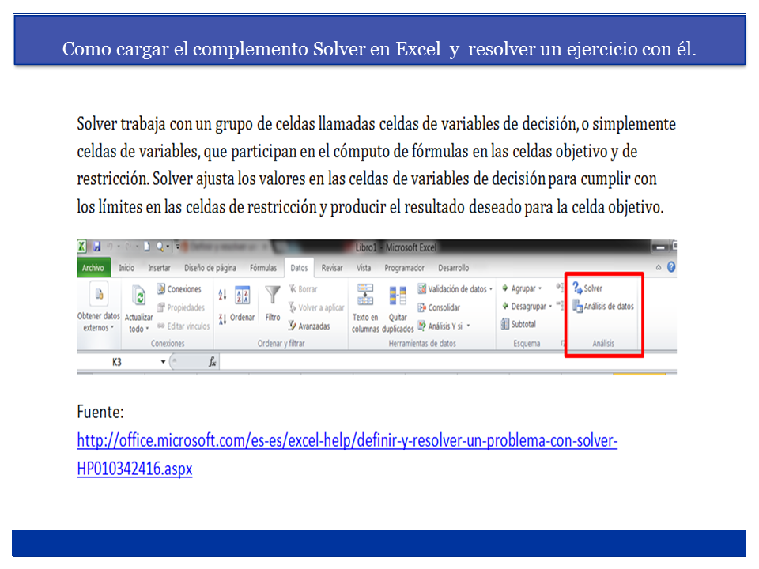Expand the Validación de datos dropdown arrow

[x=491, y=289]
